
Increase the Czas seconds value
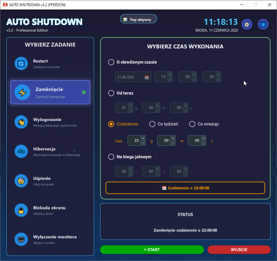[x=204, y=138]
